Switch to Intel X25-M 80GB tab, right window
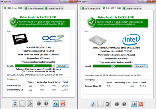Viewport: 156px width, 109px height. [x=132, y=8]
